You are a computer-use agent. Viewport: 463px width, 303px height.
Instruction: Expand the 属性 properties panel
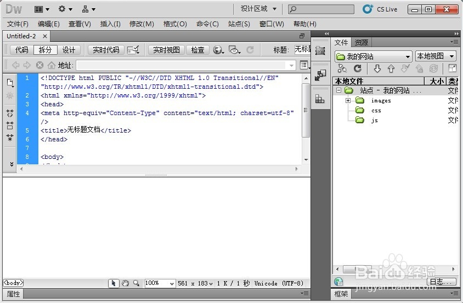(x=13, y=294)
